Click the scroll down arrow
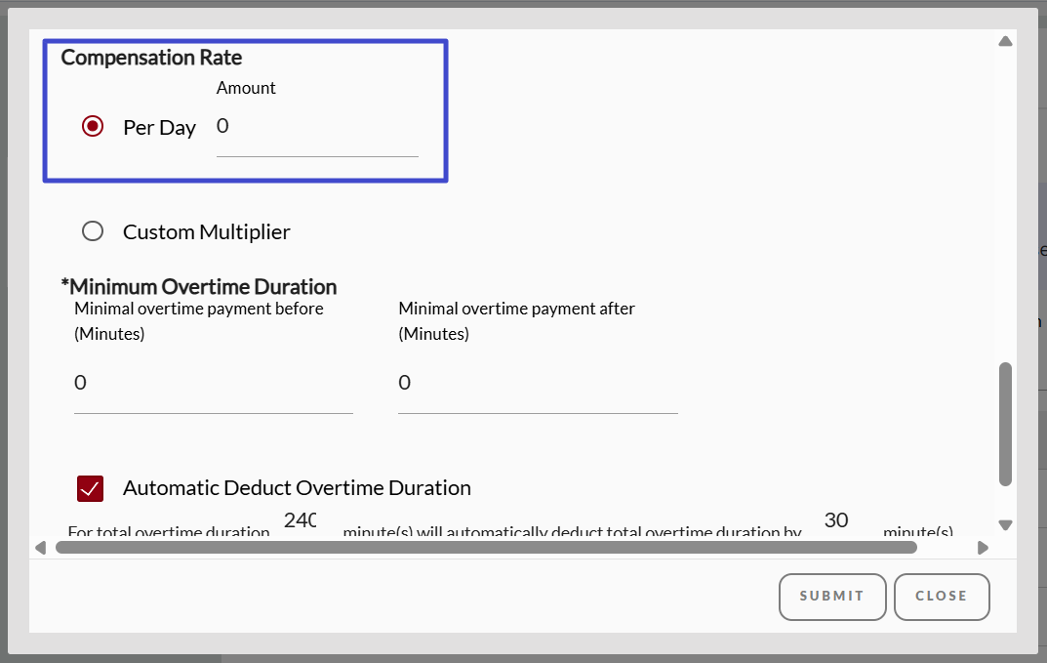 (x=1005, y=525)
